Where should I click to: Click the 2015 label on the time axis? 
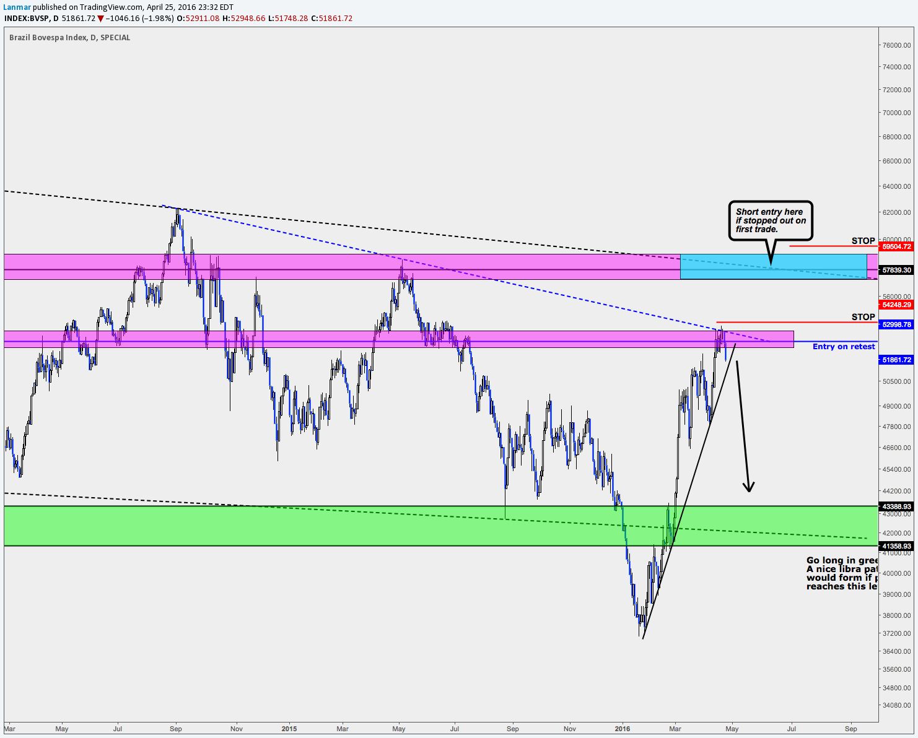pos(289,729)
